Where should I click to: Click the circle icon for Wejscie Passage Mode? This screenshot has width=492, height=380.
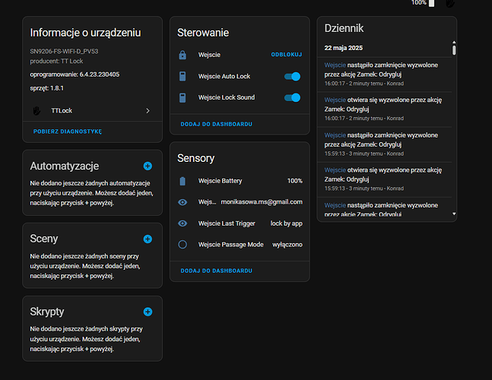183,245
